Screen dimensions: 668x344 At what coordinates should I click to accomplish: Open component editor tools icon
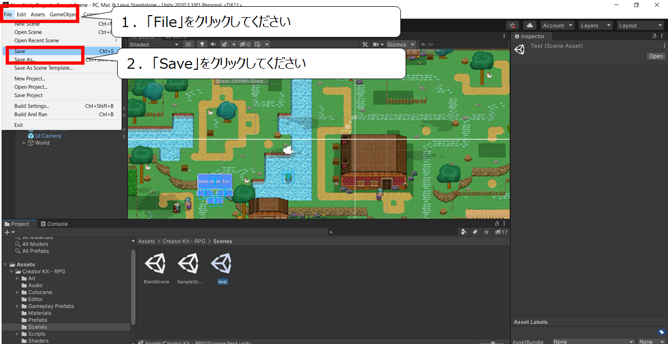365,45
